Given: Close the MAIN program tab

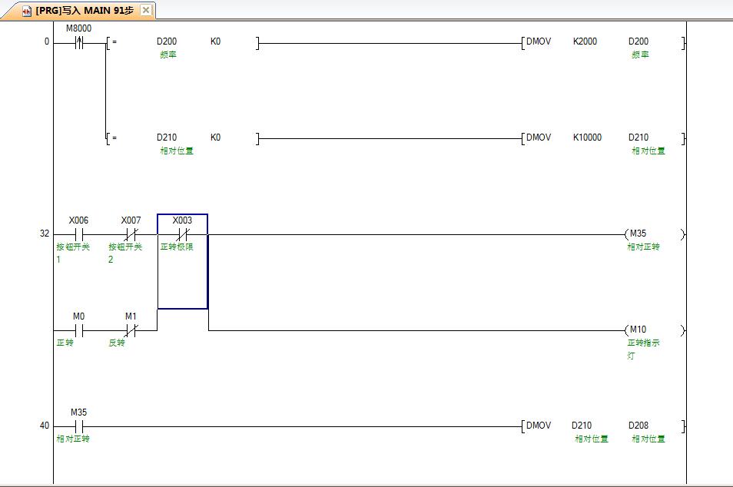Looking at the screenshot, I should click(x=146, y=11).
